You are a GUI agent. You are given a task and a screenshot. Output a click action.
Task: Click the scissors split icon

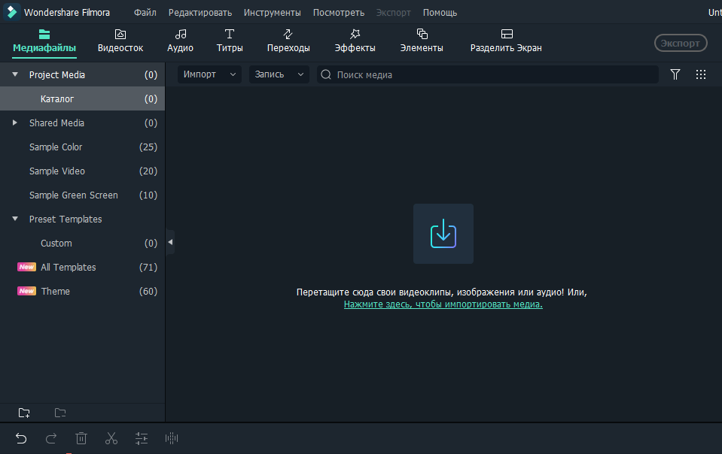[111, 438]
